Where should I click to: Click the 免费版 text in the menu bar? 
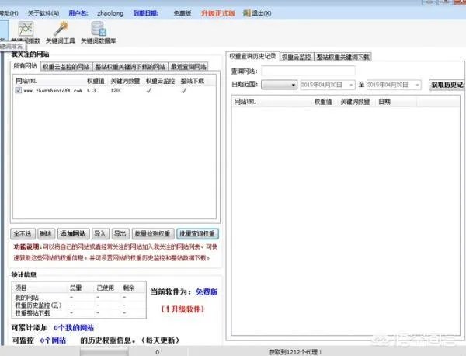click(183, 13)
